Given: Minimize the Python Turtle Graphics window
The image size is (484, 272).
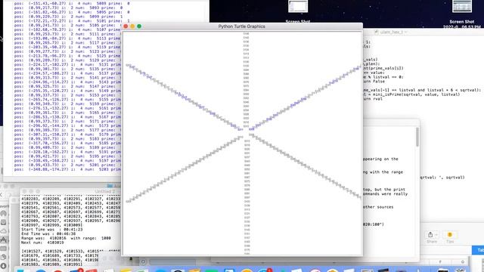Looking at the screenshot, I should coord(132,26).
